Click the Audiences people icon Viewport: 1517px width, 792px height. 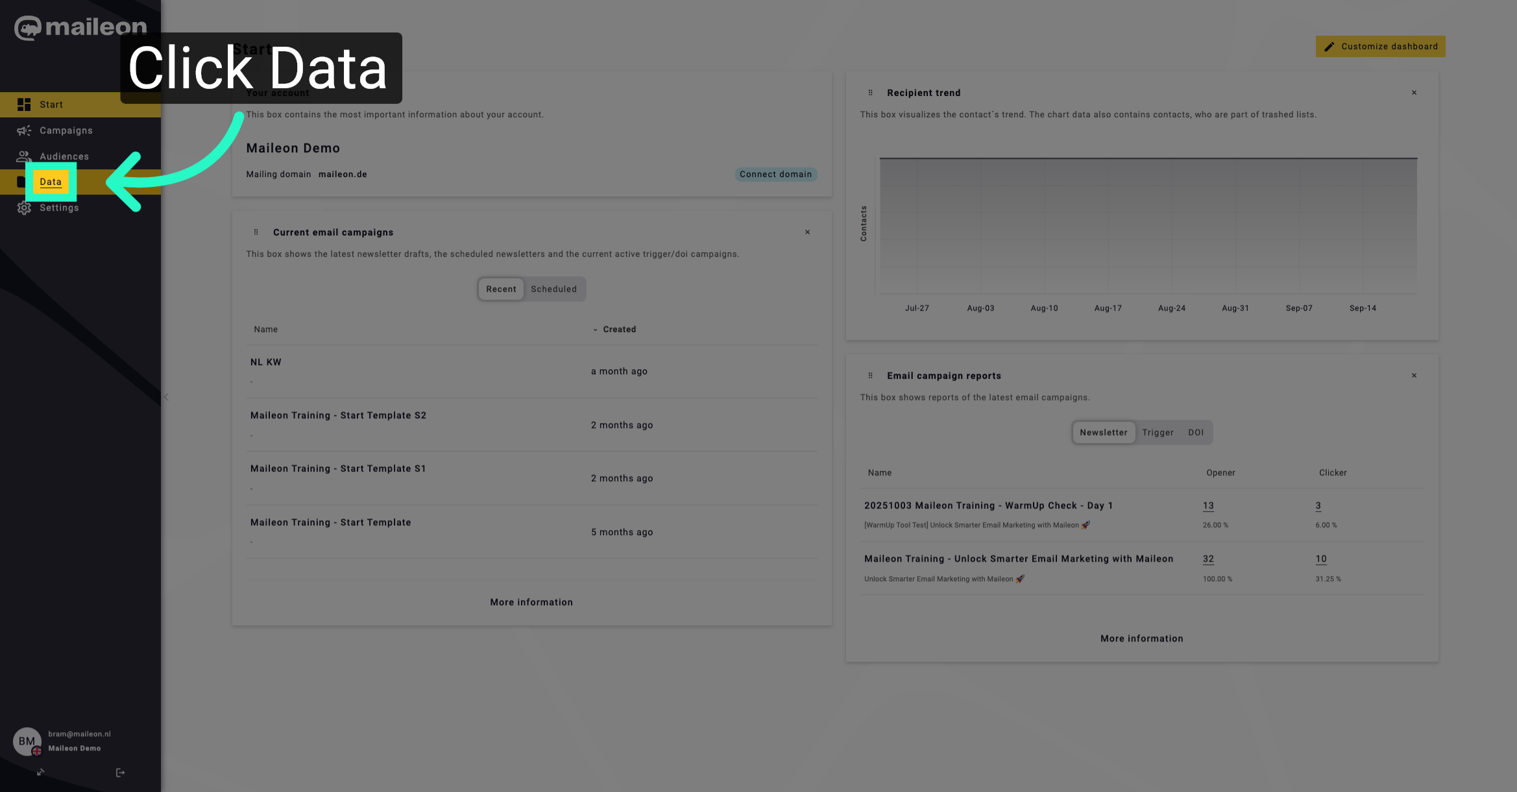[x=24, y=156]
